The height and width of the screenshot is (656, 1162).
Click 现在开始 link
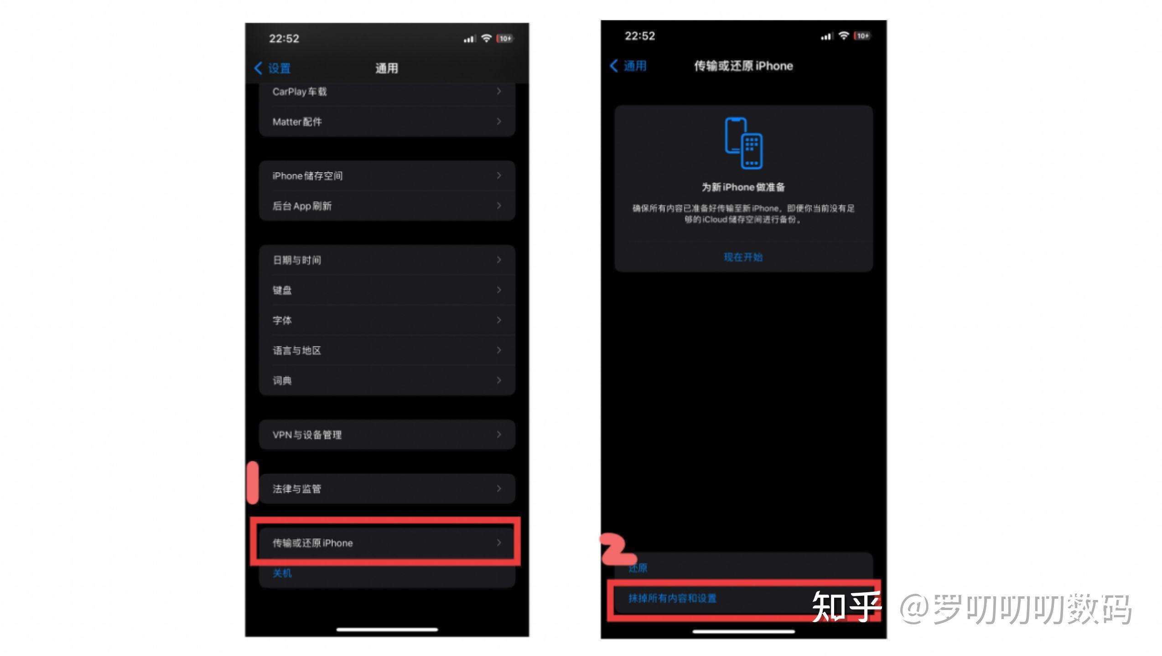click(x=743, y=256)
